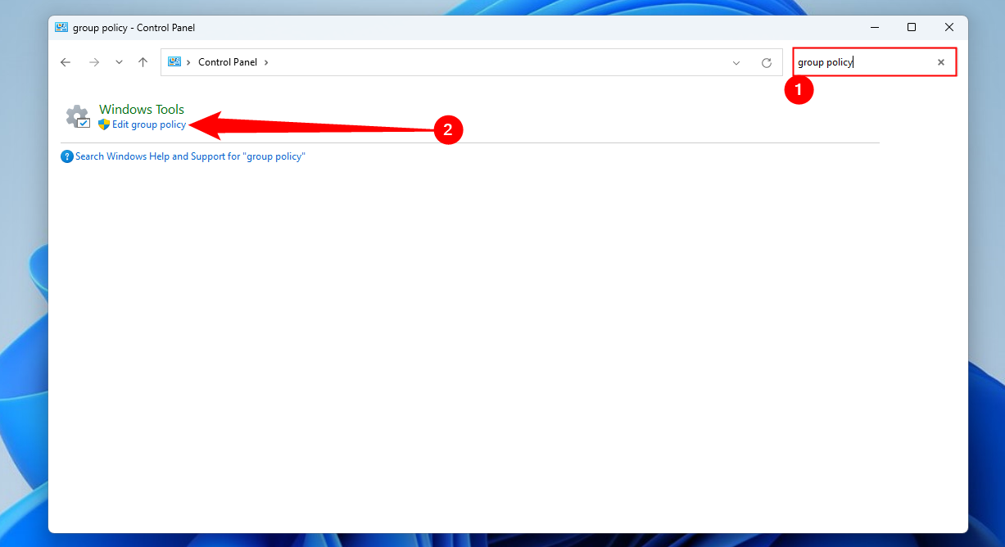Minimize the Control Panel window
The height and width of the screenshot is (547, 1005).
pos(875,27)
